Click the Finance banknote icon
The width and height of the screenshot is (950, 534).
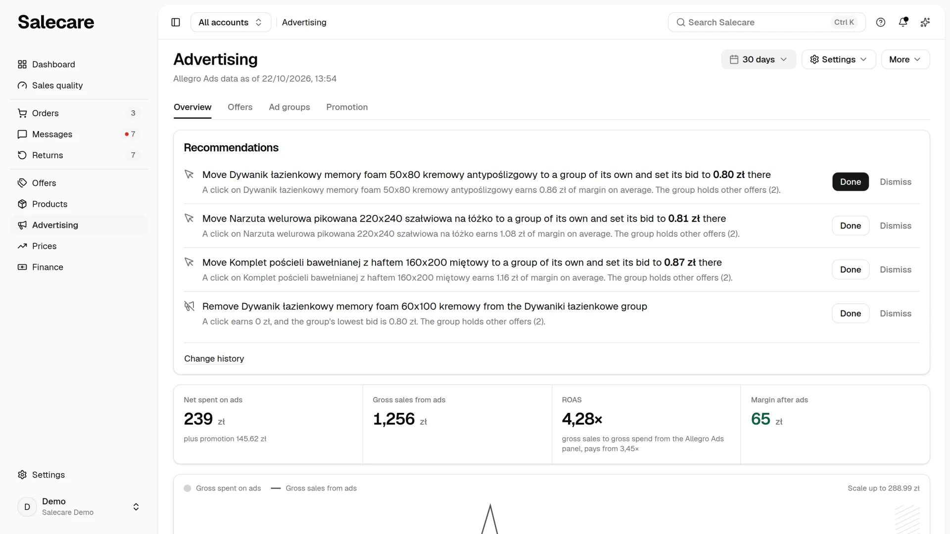click(x=22, y=267)
